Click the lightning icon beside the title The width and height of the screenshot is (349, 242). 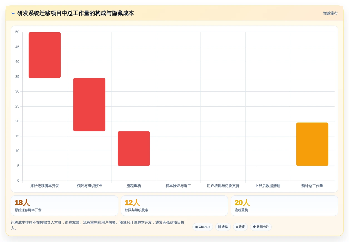pyautogui.click(x=13, y=13)
